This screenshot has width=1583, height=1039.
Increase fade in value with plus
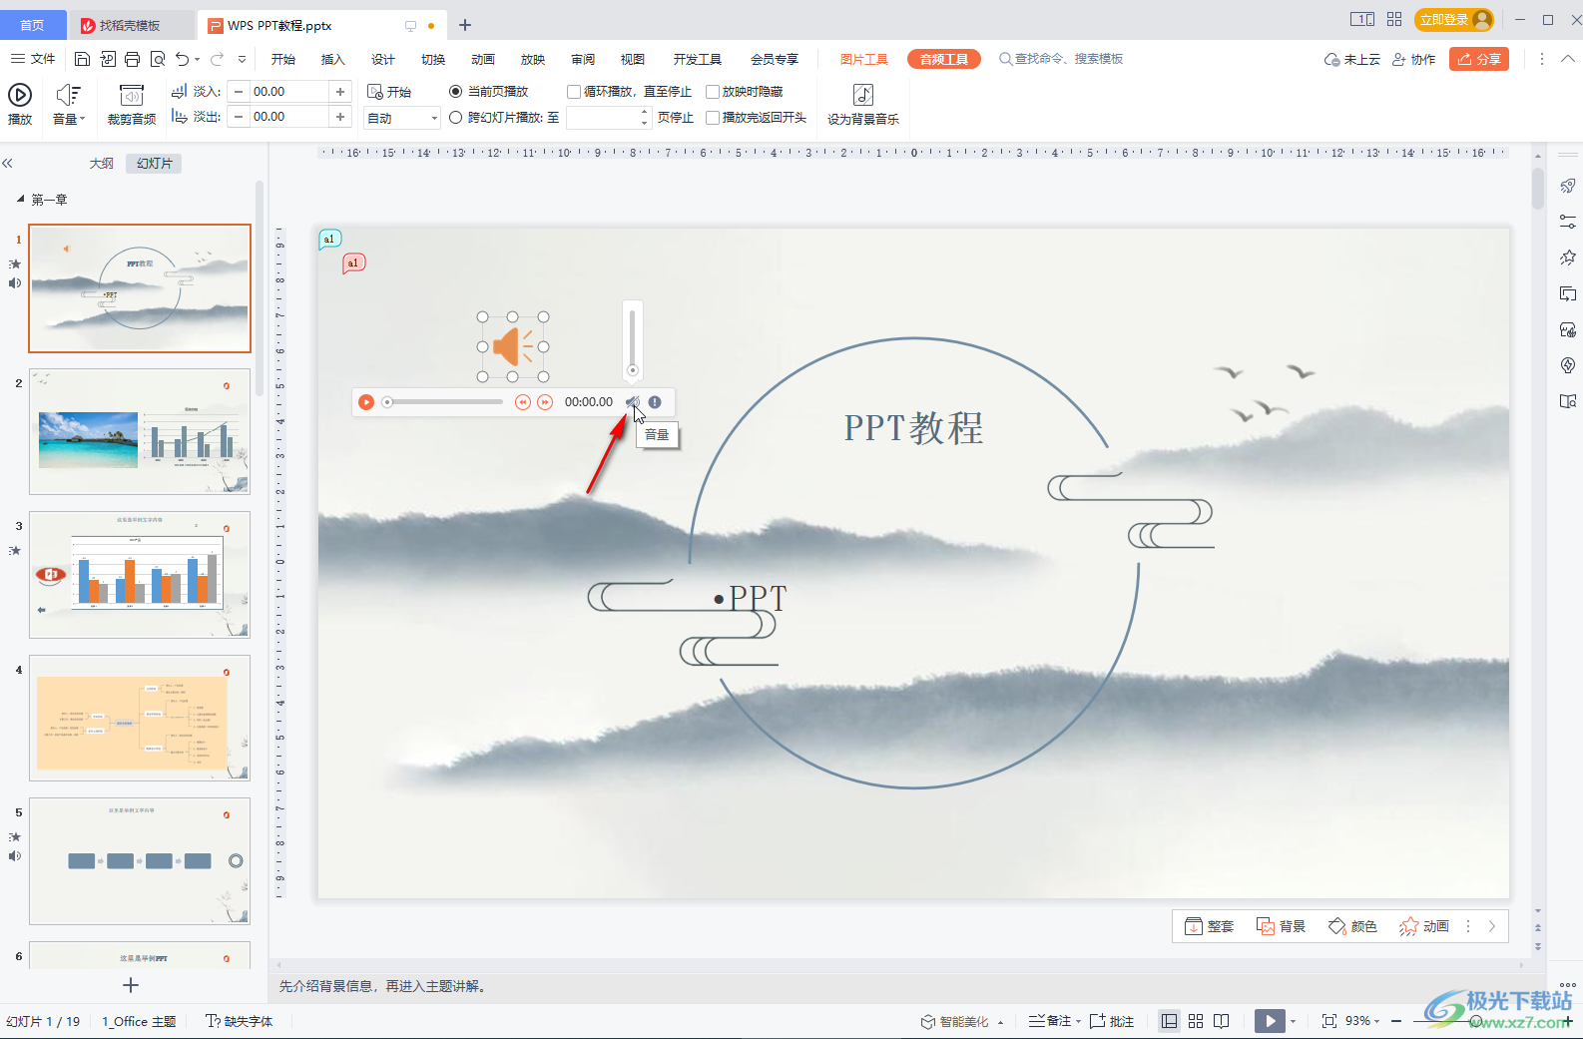point(340,92)
